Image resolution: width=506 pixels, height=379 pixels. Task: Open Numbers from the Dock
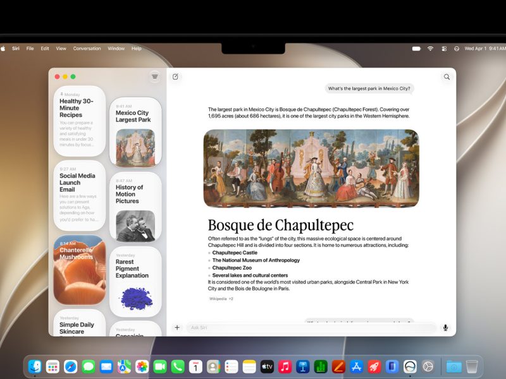pos(321,366)
